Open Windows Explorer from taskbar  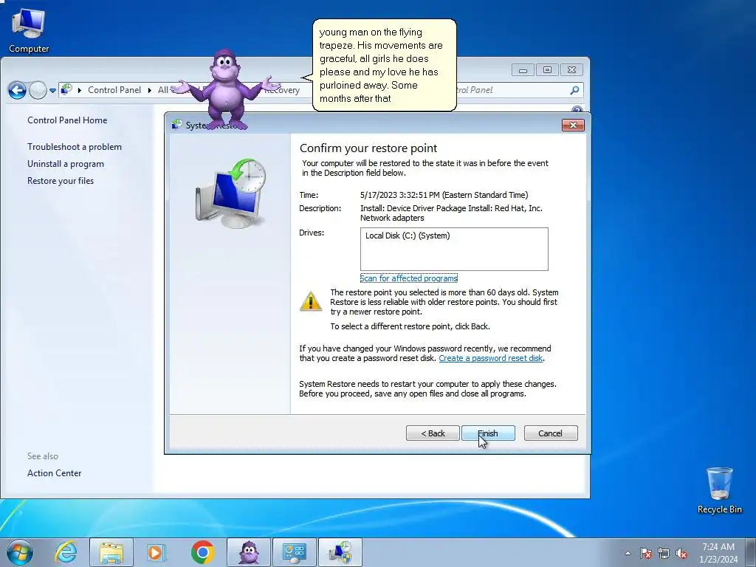[x=111, y=552]
